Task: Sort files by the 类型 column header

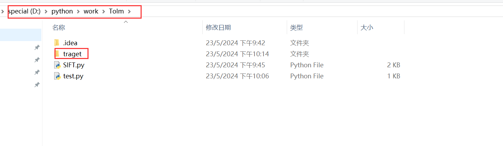Action: (296, 28)
